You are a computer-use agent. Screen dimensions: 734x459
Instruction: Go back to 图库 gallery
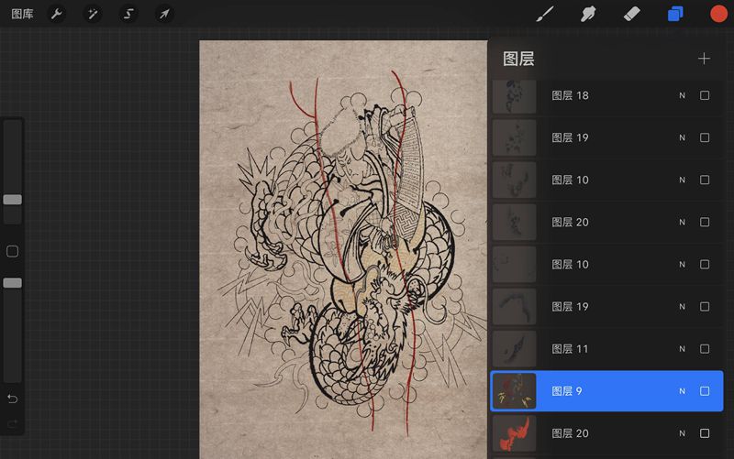(x=22, y=14)
